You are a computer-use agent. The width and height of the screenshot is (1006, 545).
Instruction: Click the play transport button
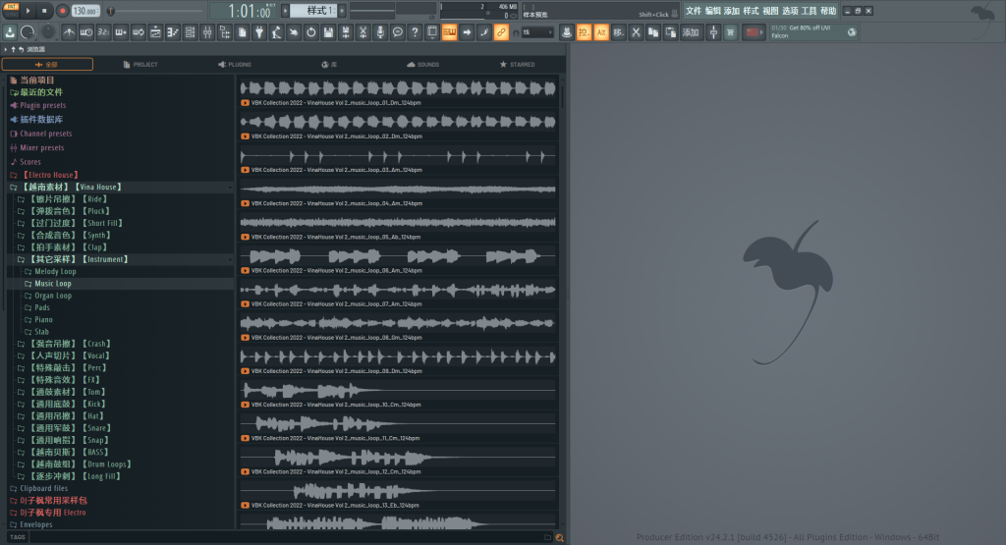pyautogui.click(x=28, y=11)
